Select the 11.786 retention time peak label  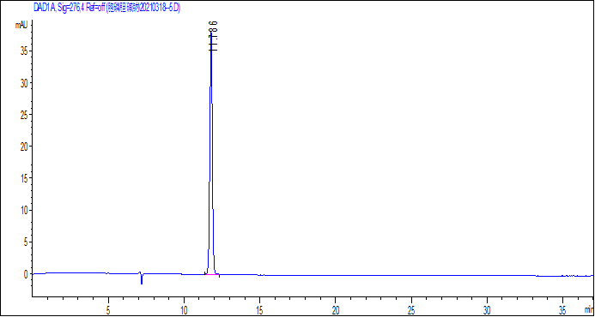click(213, 36)
